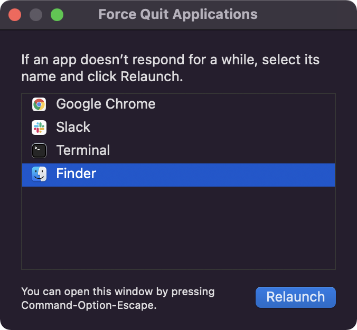
Task: Click the Slack app icon in list
Action: (39, 128)
